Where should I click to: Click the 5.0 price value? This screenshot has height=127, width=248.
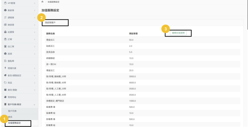coord(131,52)
